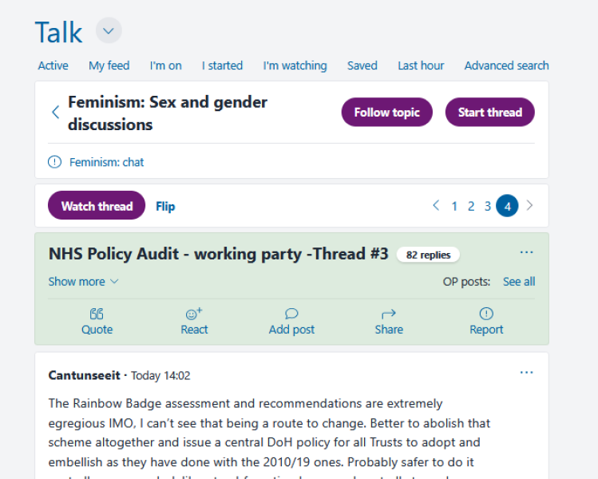Open Cantunseeit's post three-dots menu
The width and height of the screenshot is (598, 479).
pyautogui.click(x=526, y=373)
